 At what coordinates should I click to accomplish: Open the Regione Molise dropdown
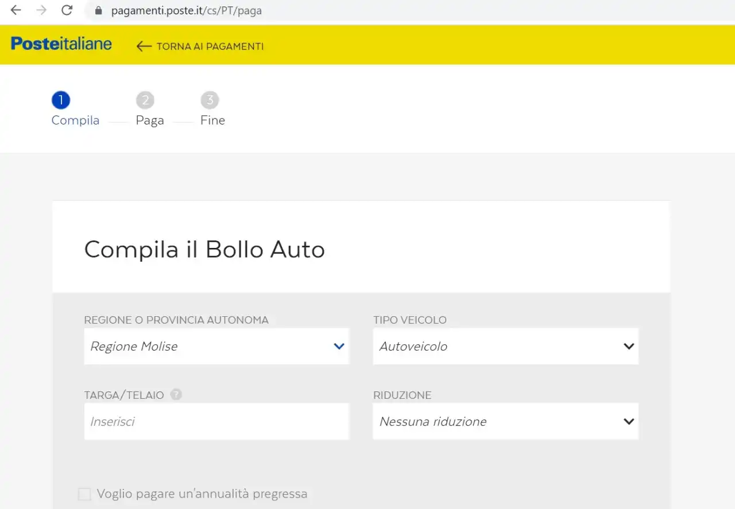point(216,346)
